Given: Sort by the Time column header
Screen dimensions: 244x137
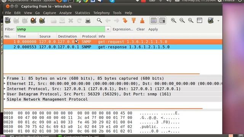Looking at the screenshot, I should tap(27, 37).
